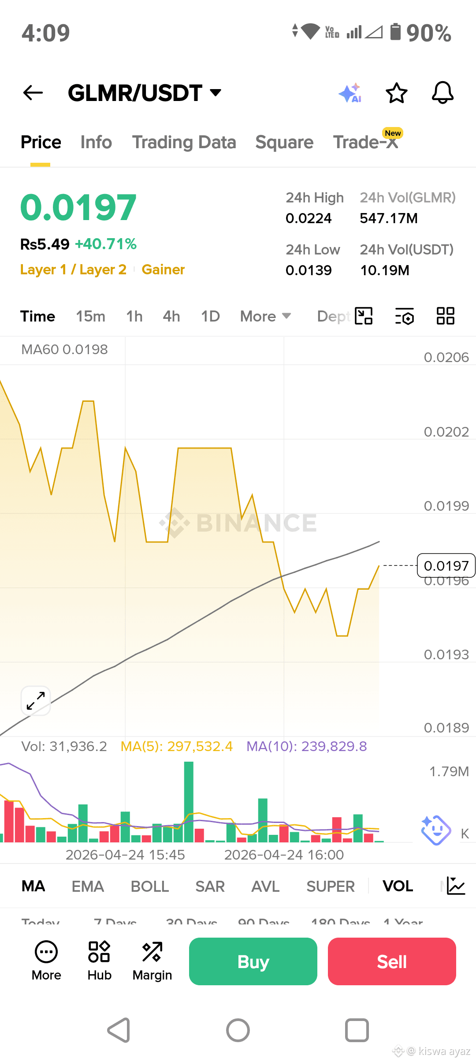
Task: Expand the More timeframe dropdown
Action: (x=266, y=316)
